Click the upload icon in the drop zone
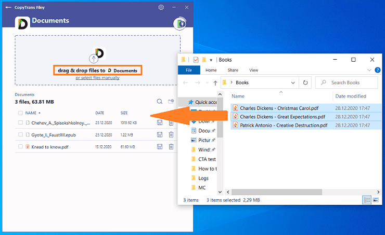 pyautogui.click(x=94, y=59)
